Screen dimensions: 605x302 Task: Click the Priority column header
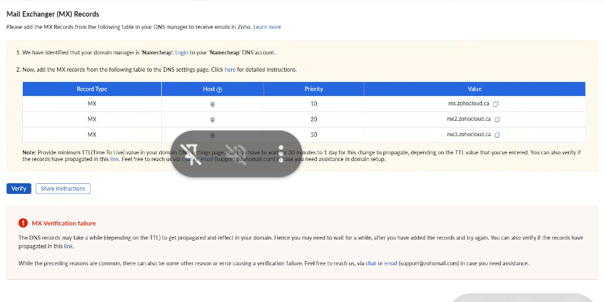(x=314, y=89)
